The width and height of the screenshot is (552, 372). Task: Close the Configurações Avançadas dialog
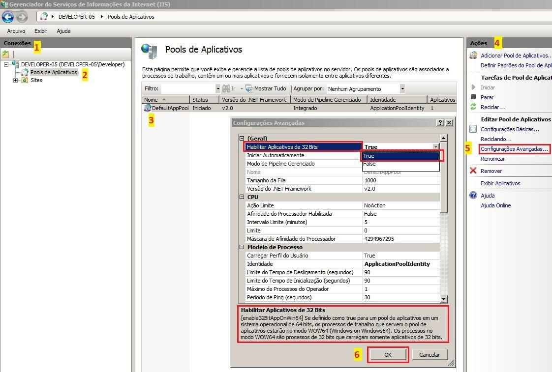[449, 122]
